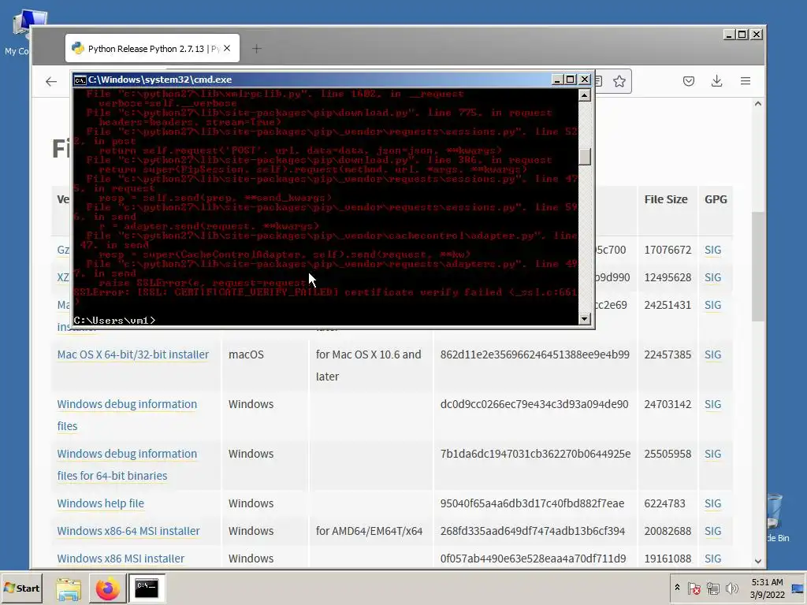This screenshot has width=807, height=605.
Task: Open SIG link in the 25505958 row
Action: click(712, 454)
